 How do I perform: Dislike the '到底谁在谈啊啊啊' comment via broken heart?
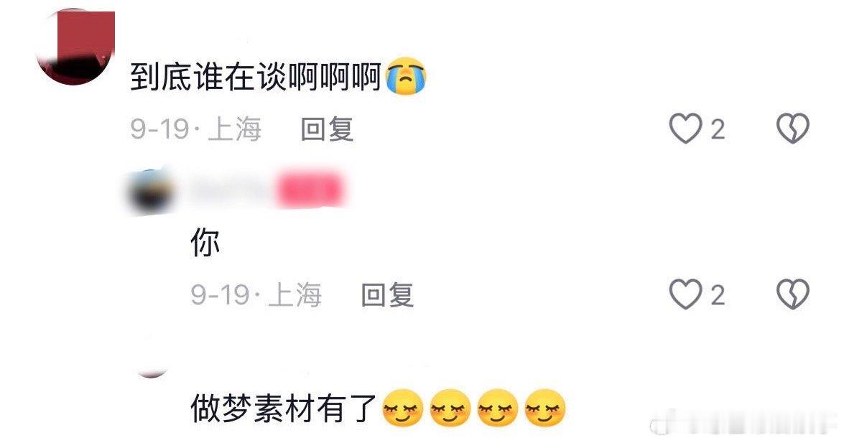[792, 129]
